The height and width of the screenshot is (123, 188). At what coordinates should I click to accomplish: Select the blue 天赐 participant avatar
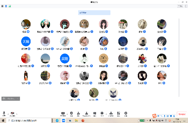pyautogui.click(x=26, y=41)
